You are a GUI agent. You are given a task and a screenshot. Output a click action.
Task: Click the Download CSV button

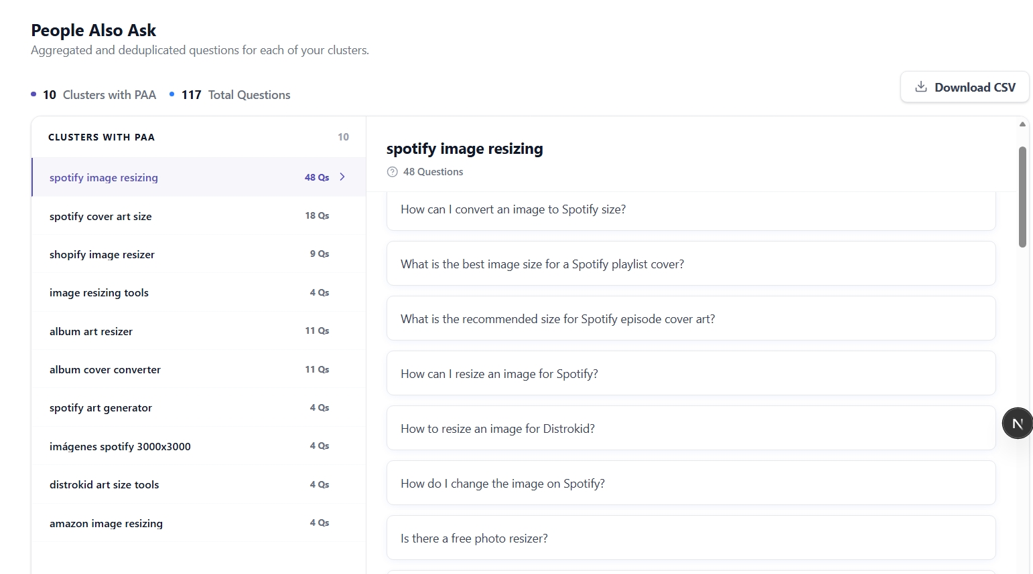(x=965, y=87)
